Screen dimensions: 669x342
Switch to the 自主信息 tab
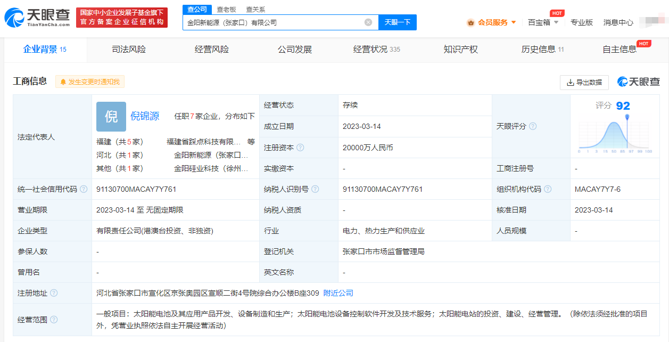pyautogui.click(x=620, y=50)
